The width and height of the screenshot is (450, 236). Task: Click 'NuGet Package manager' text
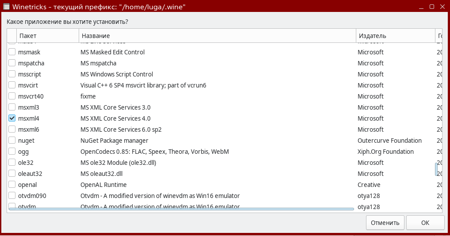tap(114, 141)
